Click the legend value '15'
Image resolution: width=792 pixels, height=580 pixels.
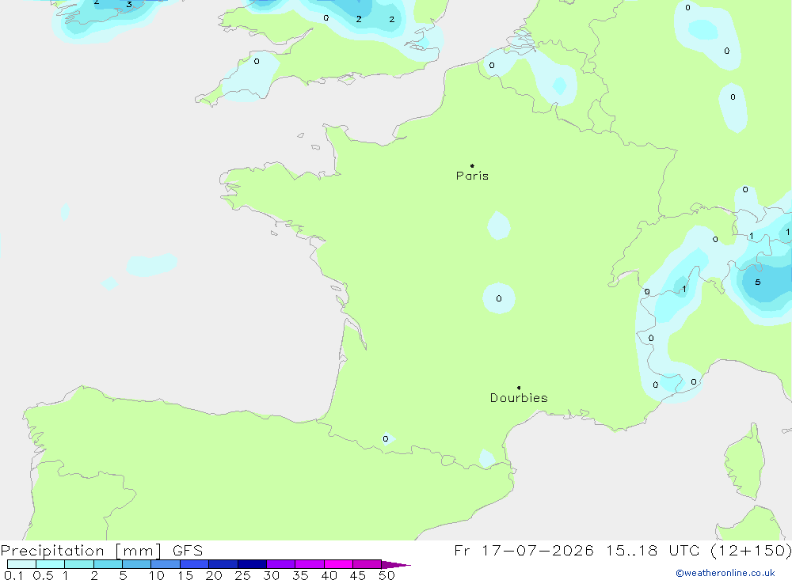[x=185, y=575]
